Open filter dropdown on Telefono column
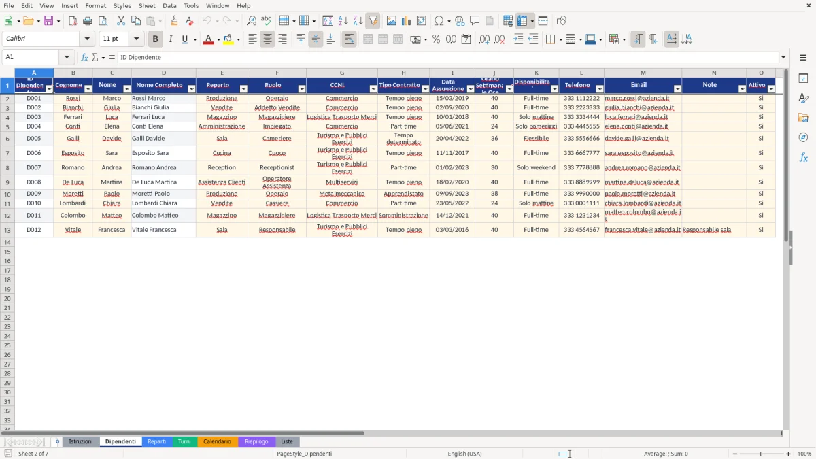The image size is (816, 459). pyautogui.click(x=599, y=89)
